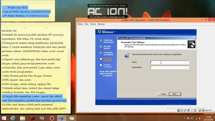Click the note line starting "11.Kita next karena tidak perlu"

click(27, 105)
